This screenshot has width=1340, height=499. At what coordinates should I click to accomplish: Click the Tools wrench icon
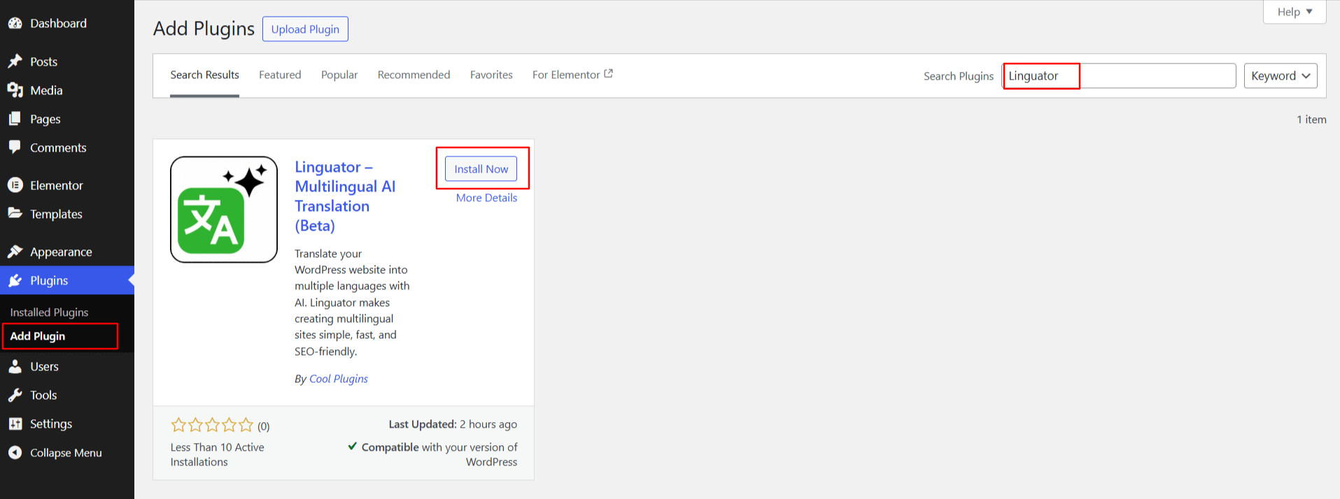(15, 395)
